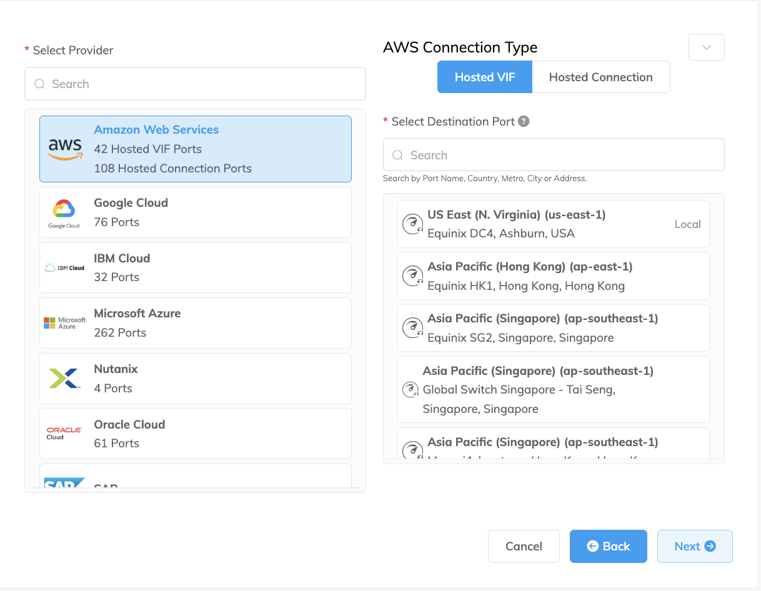Click the IBM Cloud logo
Image resolution: width=761 pixels, height=591 pixels.
pyautogui.click(x=64, y=267)
